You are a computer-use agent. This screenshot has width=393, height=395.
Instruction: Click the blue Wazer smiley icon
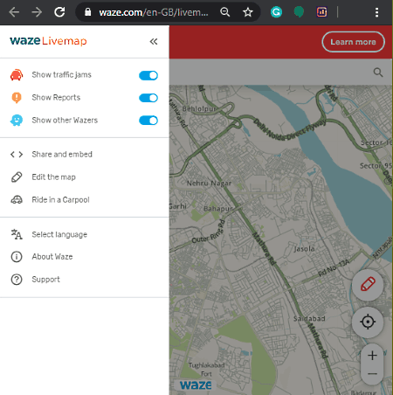(17, 120)
